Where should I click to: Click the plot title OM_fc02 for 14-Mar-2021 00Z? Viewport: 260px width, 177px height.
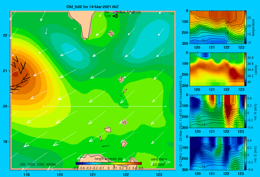[x=93, y=7]
